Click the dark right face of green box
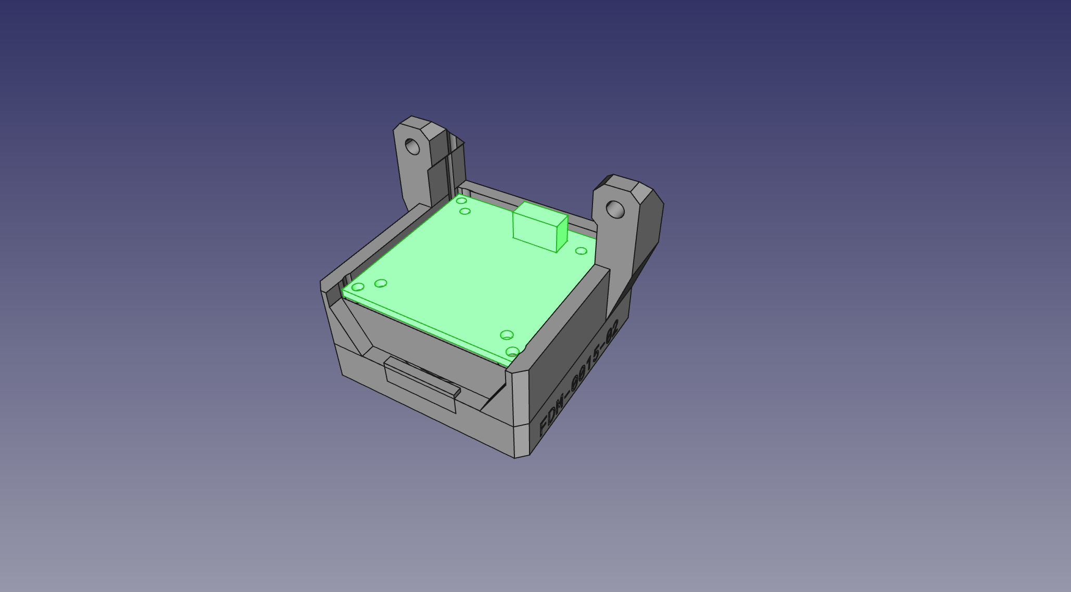Viewport: 1071px width, 592px height. tap(562, 234)
